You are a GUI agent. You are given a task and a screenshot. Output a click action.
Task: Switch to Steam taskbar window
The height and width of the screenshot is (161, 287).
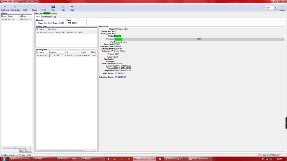coord(45,159)
